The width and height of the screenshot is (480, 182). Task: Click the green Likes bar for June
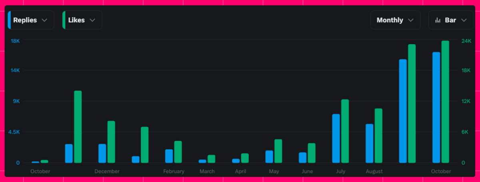(312, 153)
